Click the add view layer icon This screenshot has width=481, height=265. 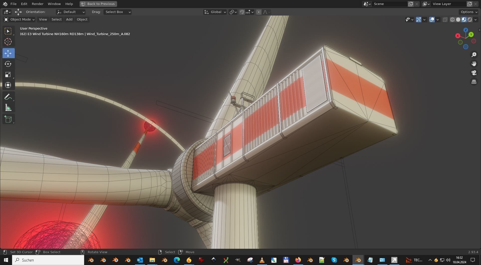(x=469, y=4)
